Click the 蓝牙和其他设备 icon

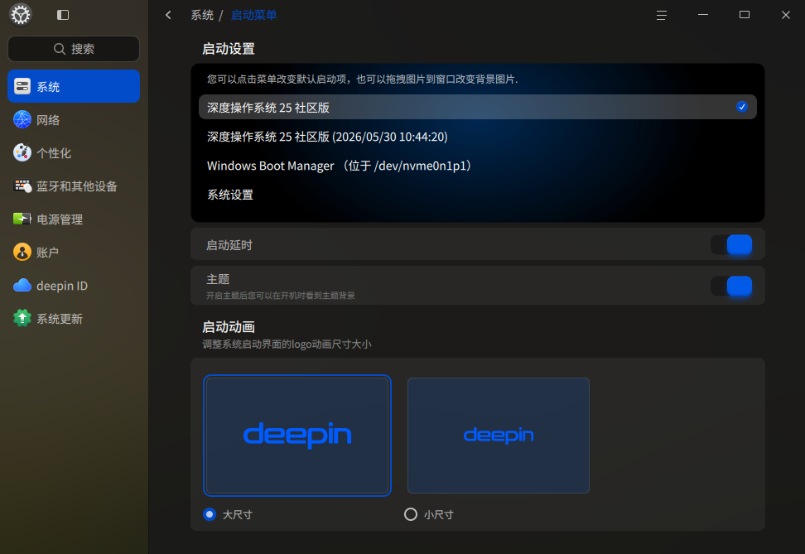pos(22,185)
